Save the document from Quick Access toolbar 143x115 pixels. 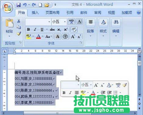click(18, 5)
